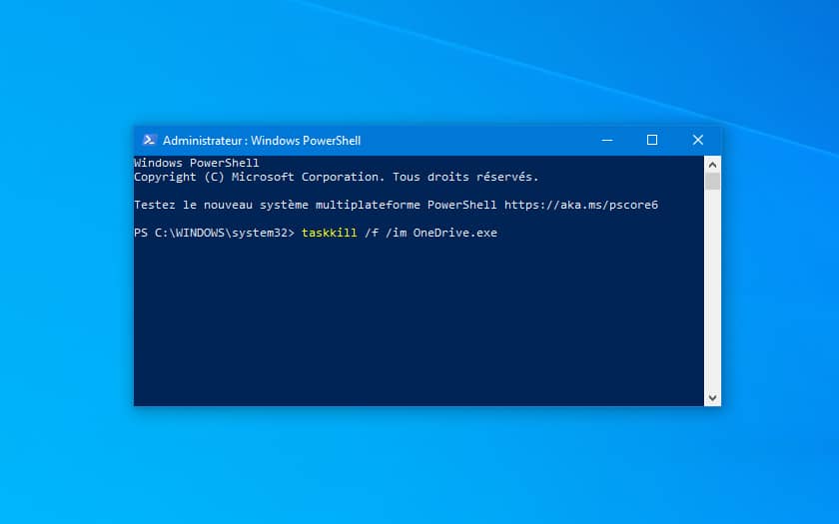Open the PowerShell icon system menu
The height and width of the screenshot is (524, 839).
[x=149, y=140]
